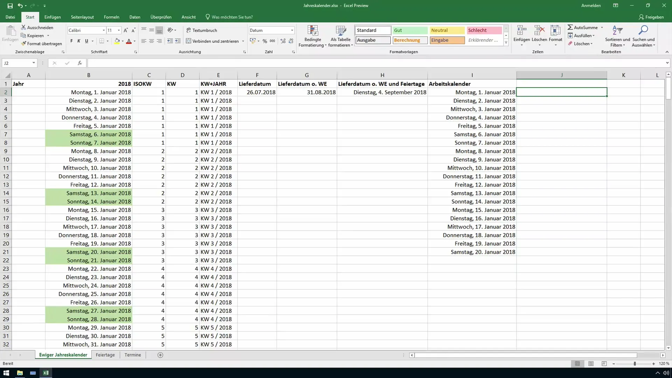Image resolution: width=672 pixels, height=378 pixels.
Task: Click AutoSumme sigma icon
Action: pyautogui.click(x=570, y=27)
